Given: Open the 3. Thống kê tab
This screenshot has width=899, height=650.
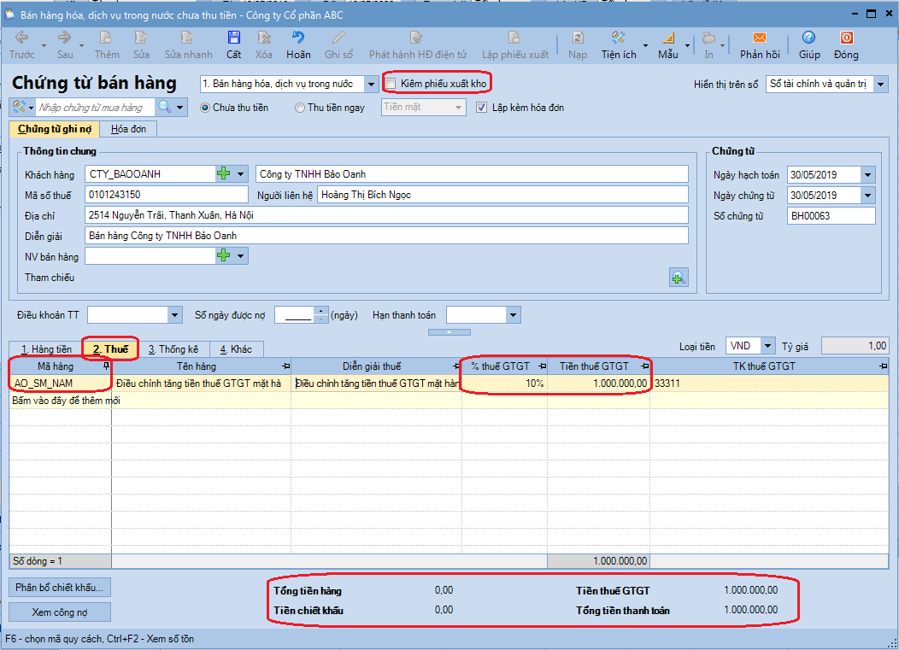Looking at the screenshot, I should click(x=173, y=349).
